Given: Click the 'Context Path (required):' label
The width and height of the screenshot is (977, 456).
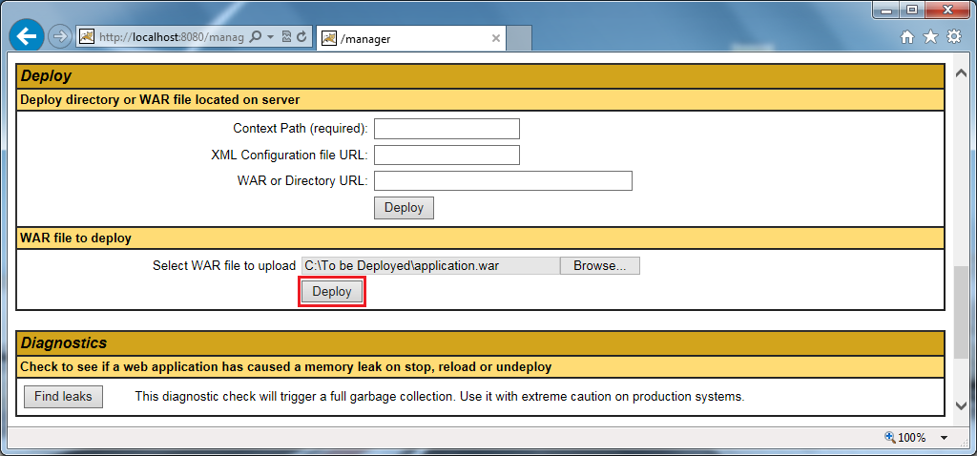Looking at the screenshot, I should [x=301, y=129].
